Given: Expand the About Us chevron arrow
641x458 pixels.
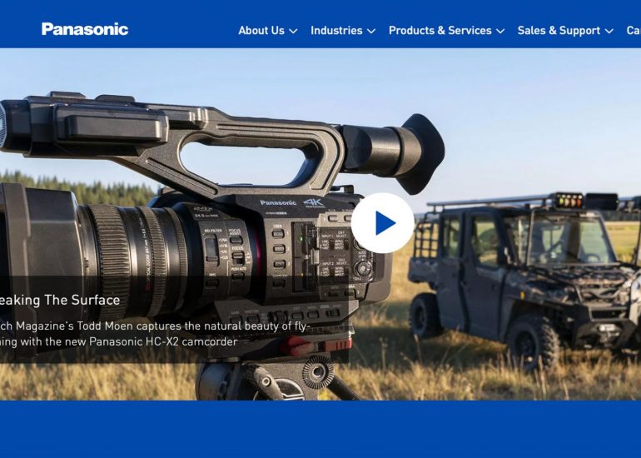Looking at the screenshot, I should coord(293,31).
